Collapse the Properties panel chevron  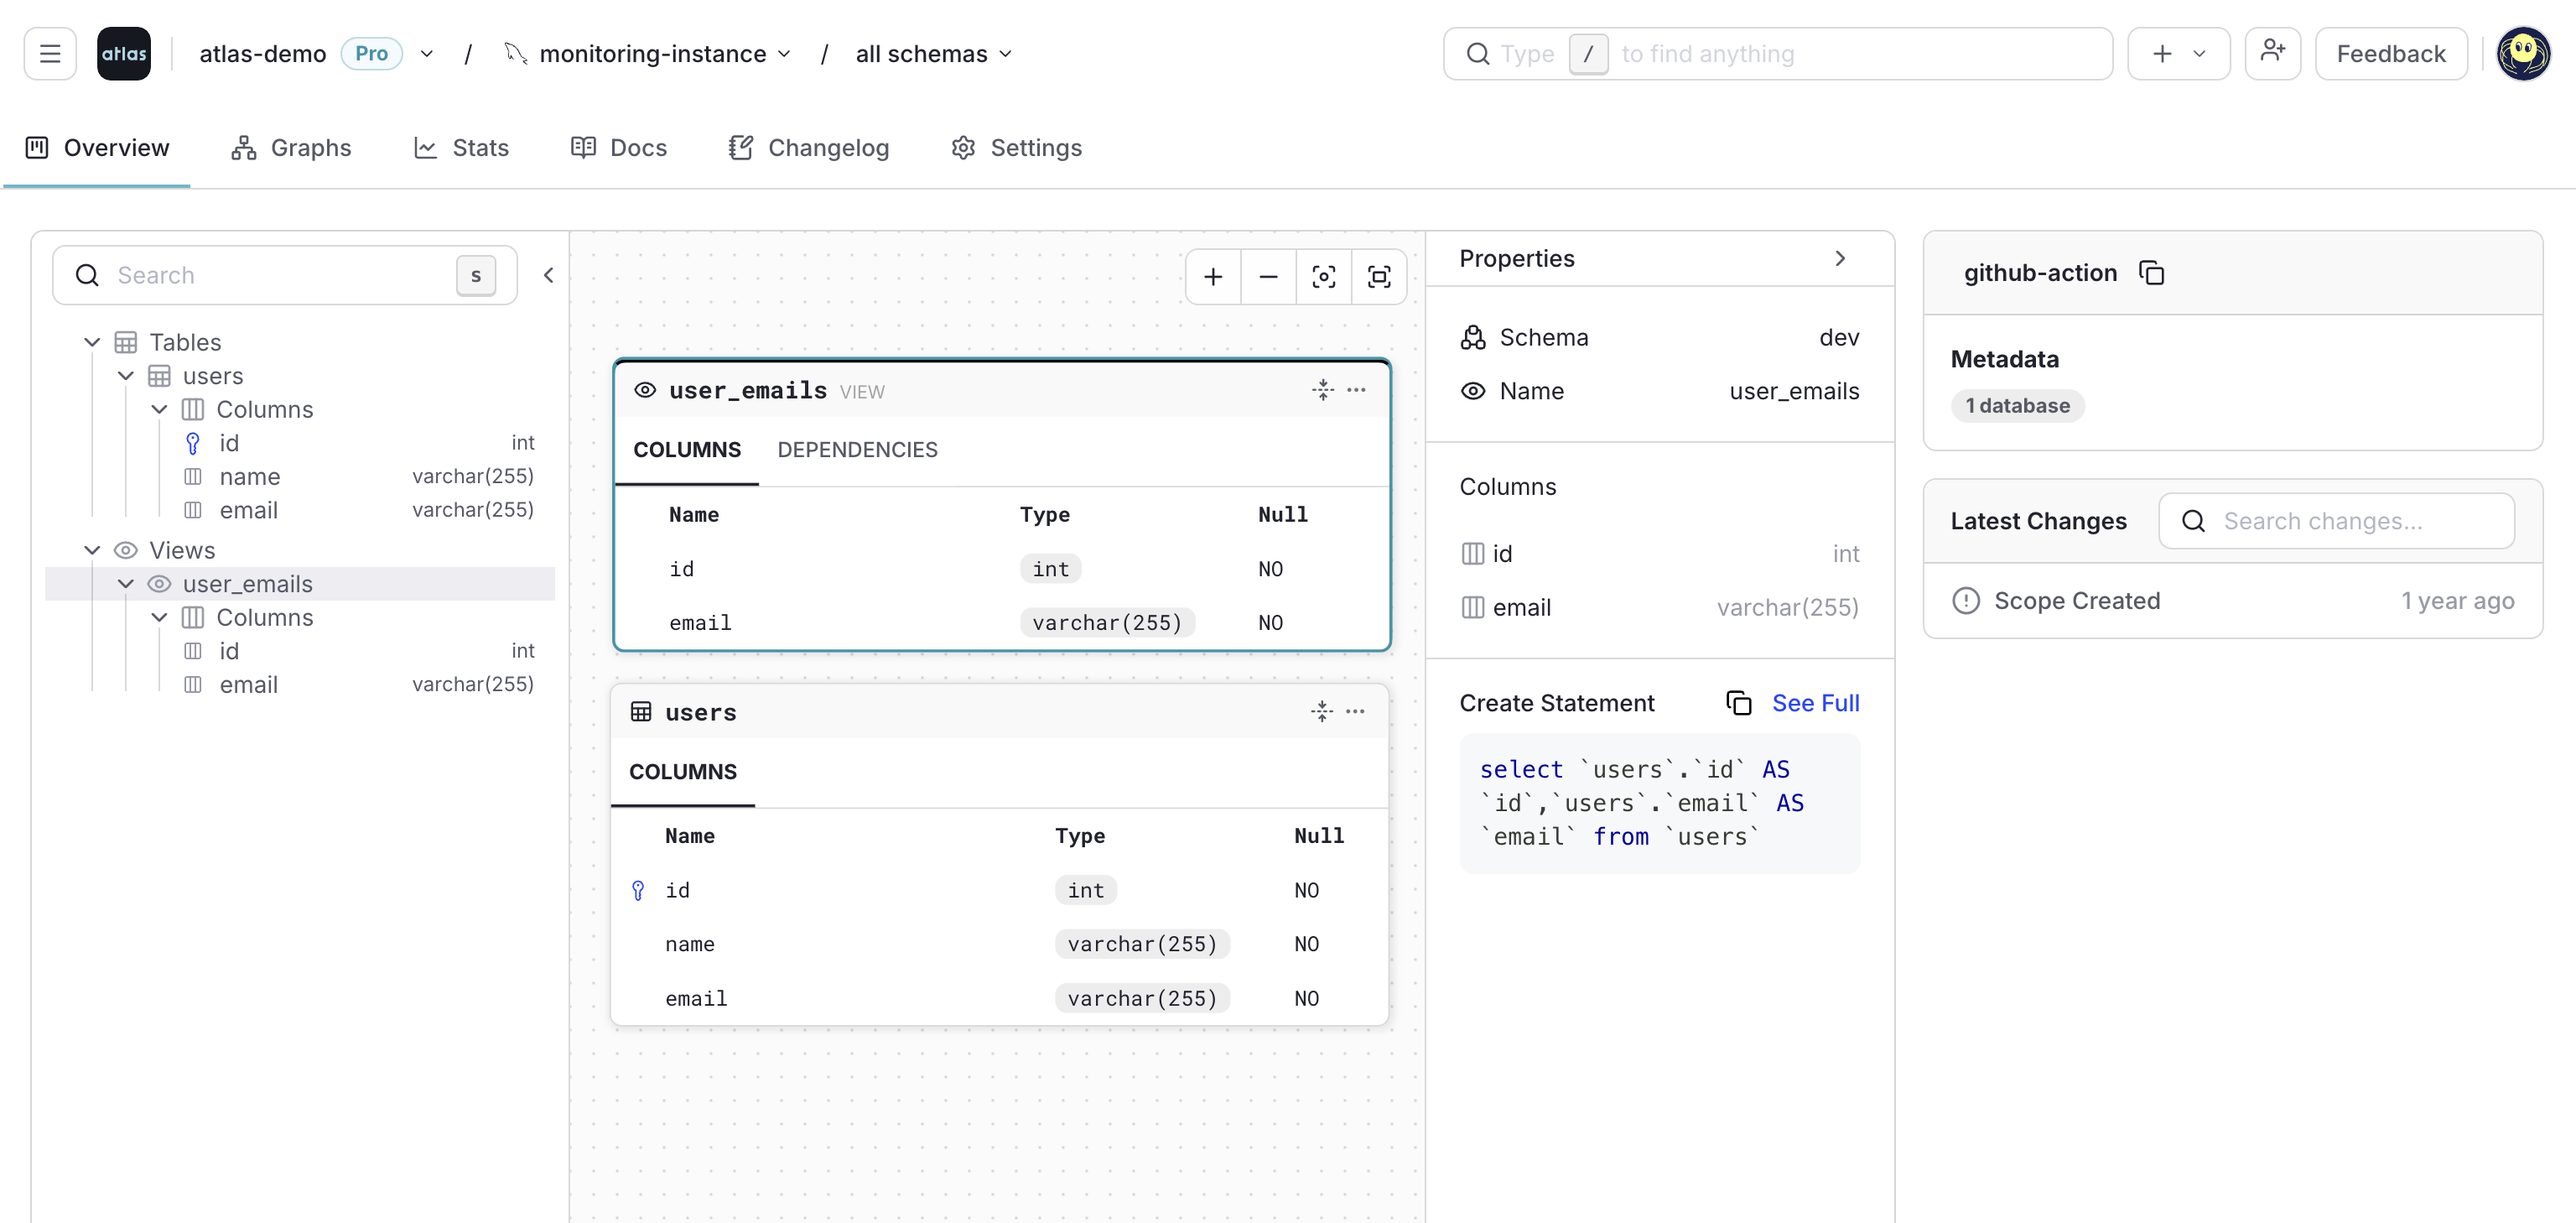pos(1840,259)
